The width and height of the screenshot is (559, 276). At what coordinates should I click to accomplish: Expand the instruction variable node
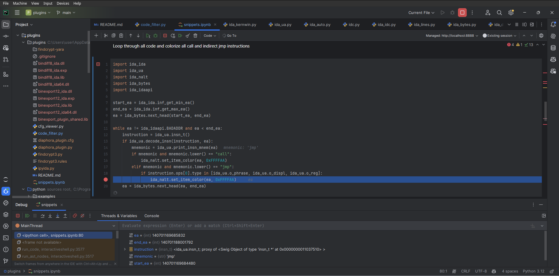[125, 249]
